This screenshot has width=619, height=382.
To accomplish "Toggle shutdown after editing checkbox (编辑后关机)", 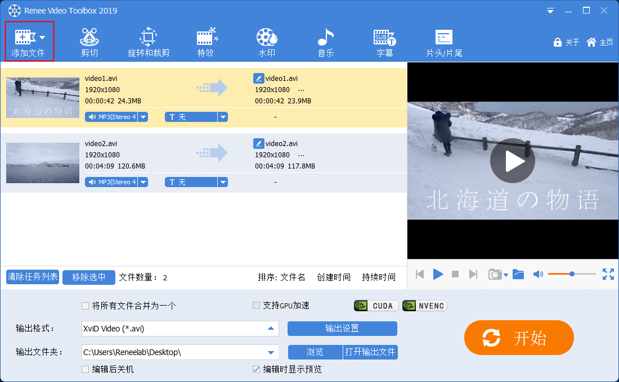I will click(x=86, y=370).
